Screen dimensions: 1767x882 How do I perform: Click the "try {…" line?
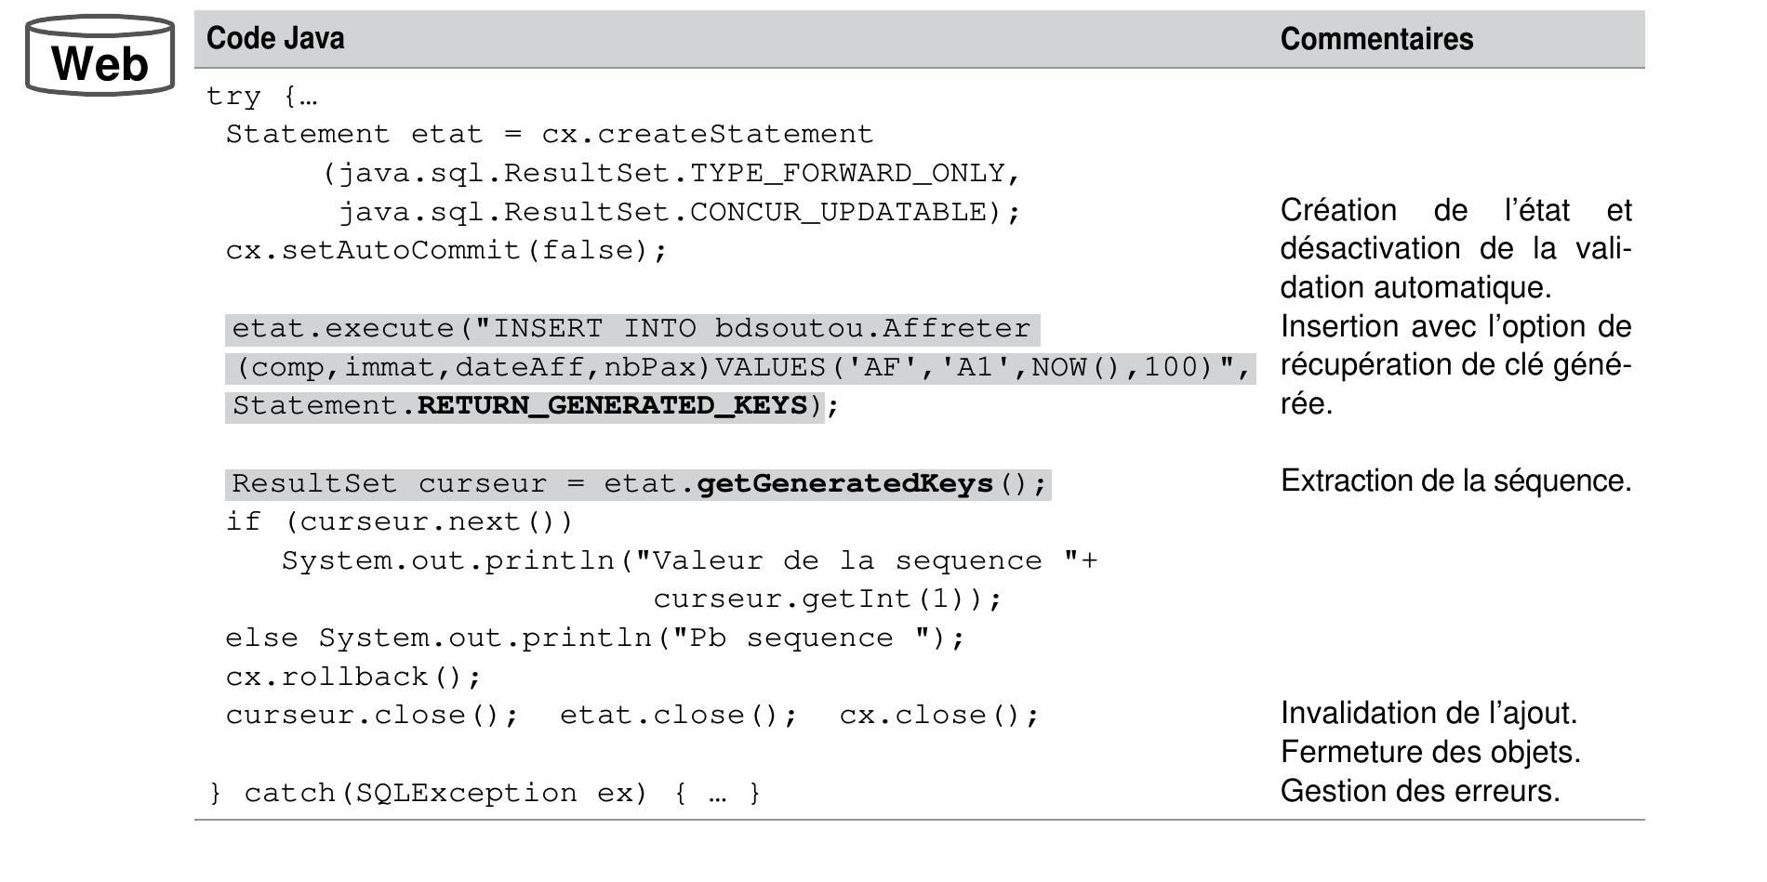pos(261,97)
